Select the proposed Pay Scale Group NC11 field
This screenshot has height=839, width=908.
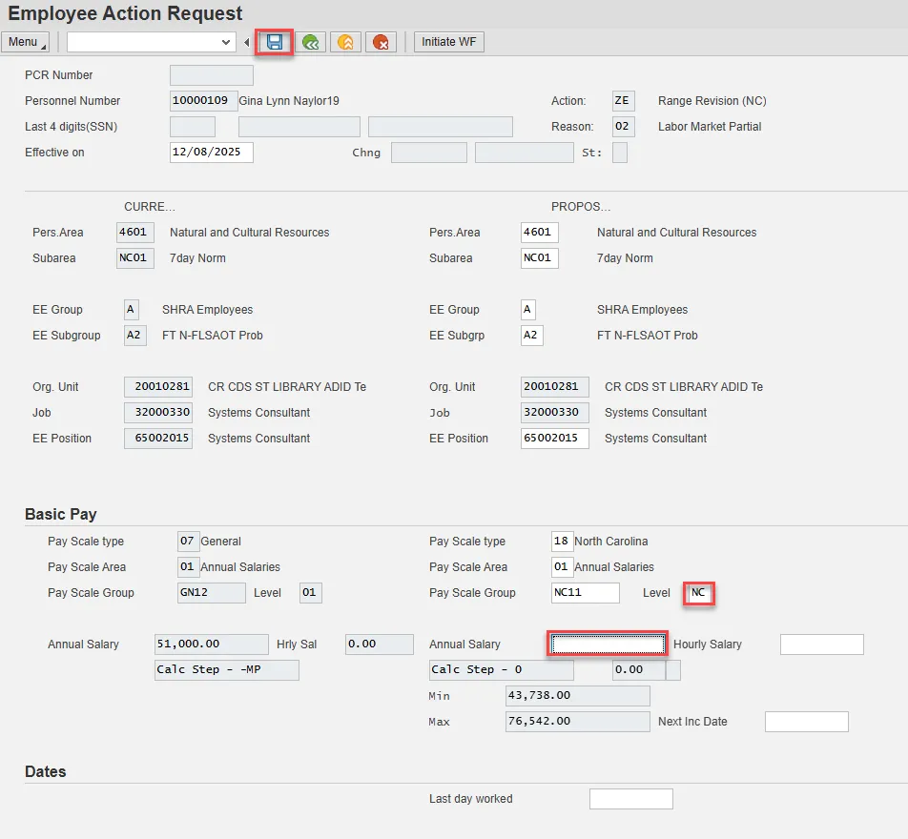point(585,593)
